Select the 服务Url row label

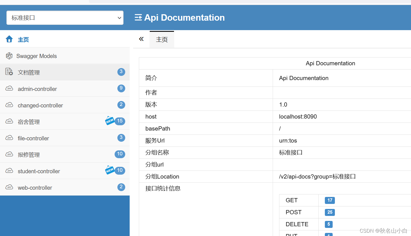(155, 141)
